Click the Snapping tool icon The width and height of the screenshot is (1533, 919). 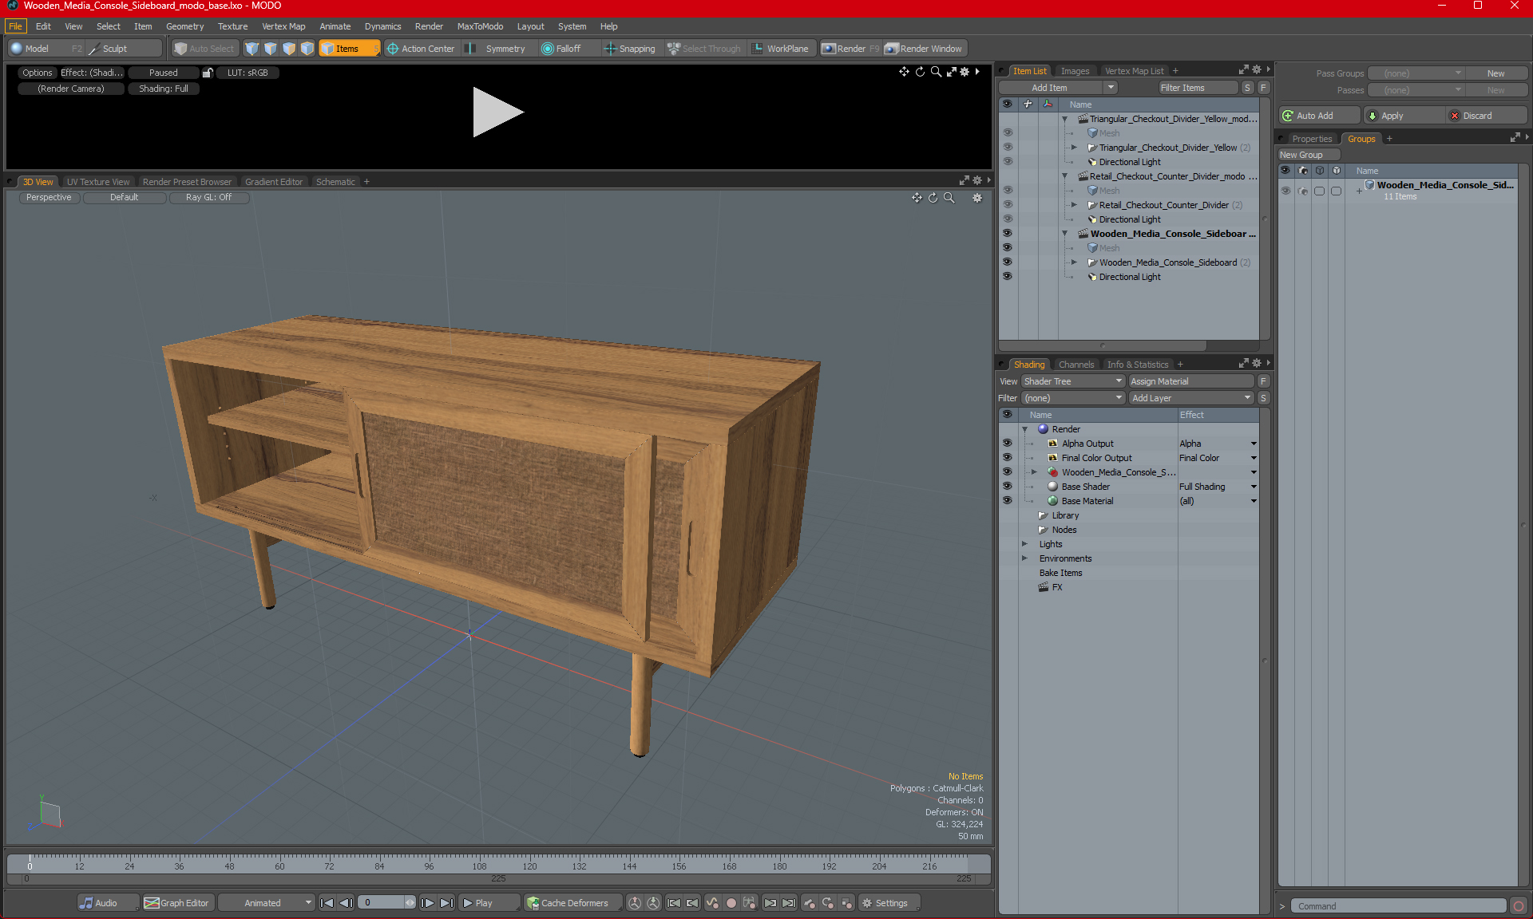[x=610, y=49]
